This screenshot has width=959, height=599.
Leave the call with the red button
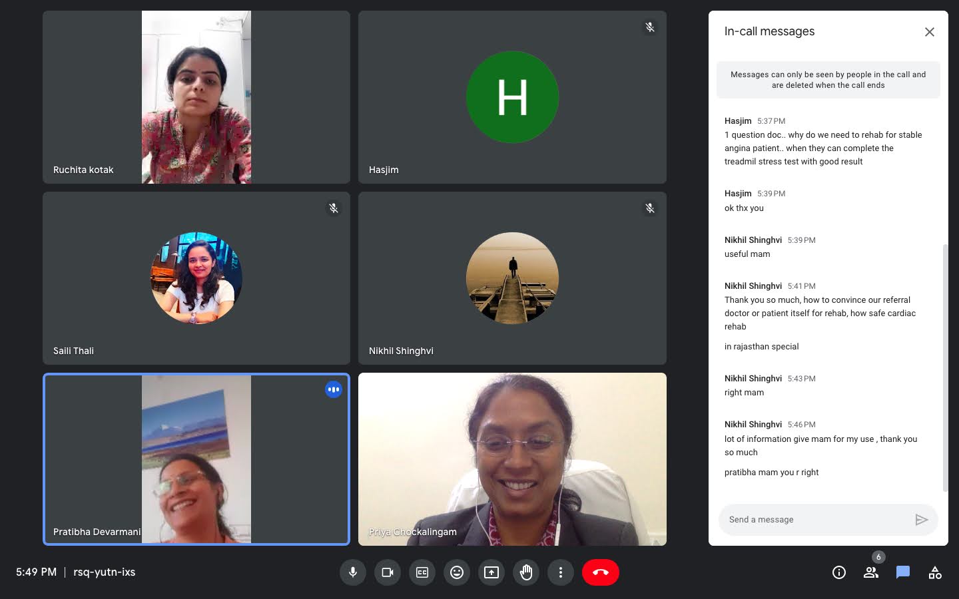click(x=601, y=572)
